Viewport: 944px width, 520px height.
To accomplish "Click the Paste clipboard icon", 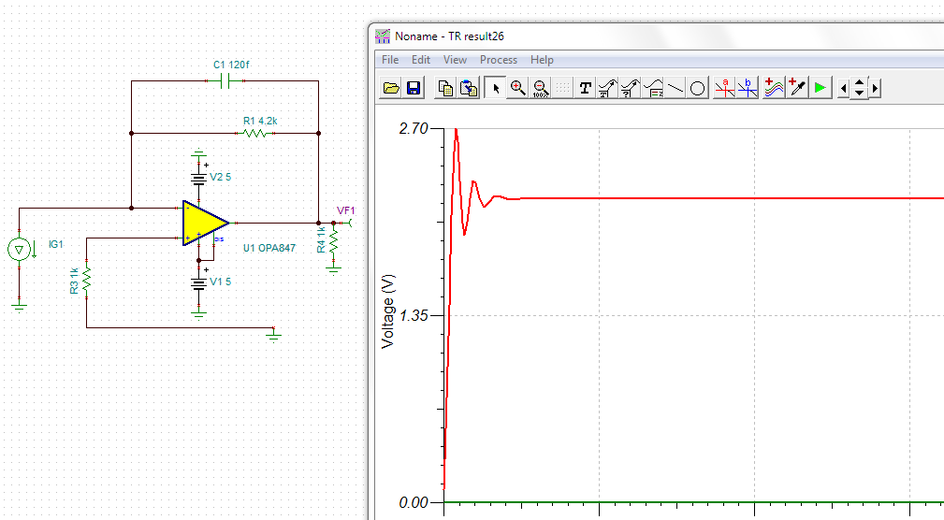I will 469,88.
